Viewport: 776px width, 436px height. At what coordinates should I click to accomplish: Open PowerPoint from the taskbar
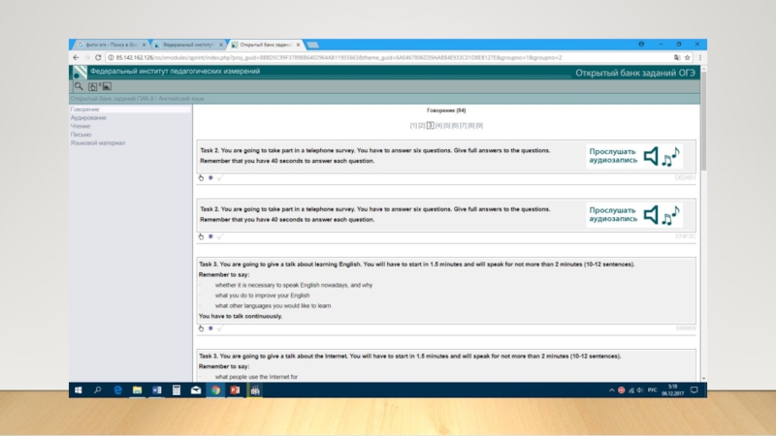(x=235, y=390)
